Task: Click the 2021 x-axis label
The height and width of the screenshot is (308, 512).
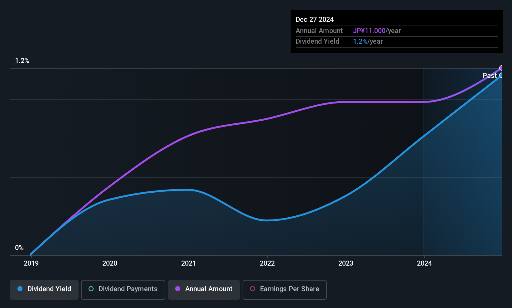Action: click(x=189, y=263)
